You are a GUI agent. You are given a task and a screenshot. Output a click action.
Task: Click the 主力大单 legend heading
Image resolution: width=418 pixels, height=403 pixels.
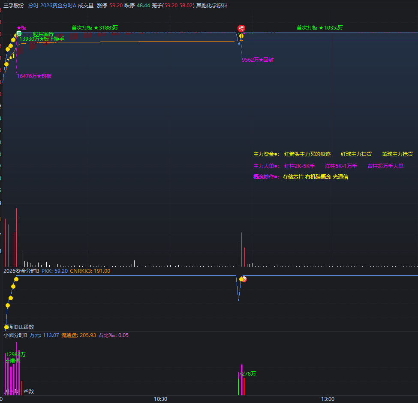266,166
